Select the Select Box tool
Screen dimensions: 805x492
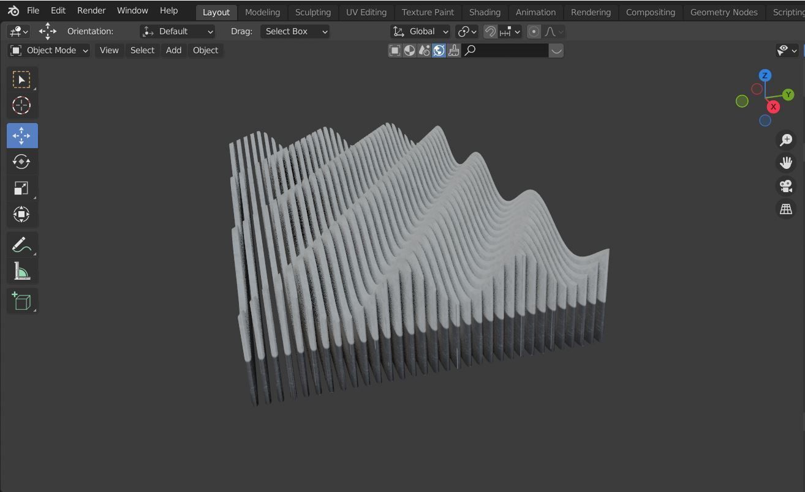click(21, 80)
